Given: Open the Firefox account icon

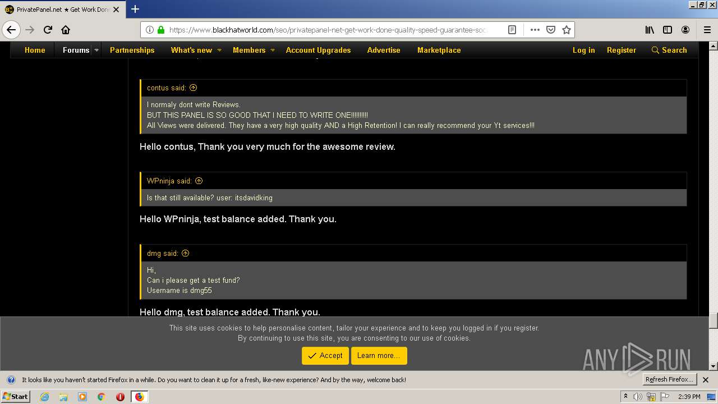Looking at the screenshot, I should (x=685, y=30).
